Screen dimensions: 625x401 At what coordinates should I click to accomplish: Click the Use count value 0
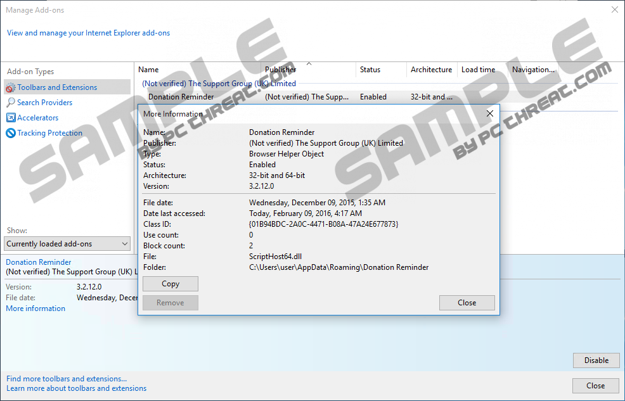pos(251,235)
